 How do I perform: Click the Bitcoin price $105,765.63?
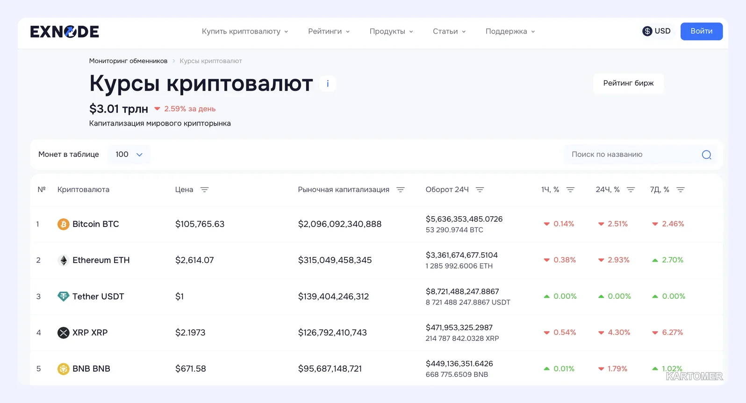[200, 224]
